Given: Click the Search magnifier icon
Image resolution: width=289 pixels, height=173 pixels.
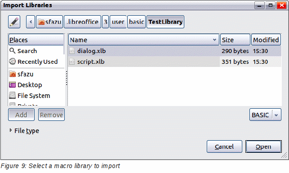Looking at the screenshot, I should 12,51.
